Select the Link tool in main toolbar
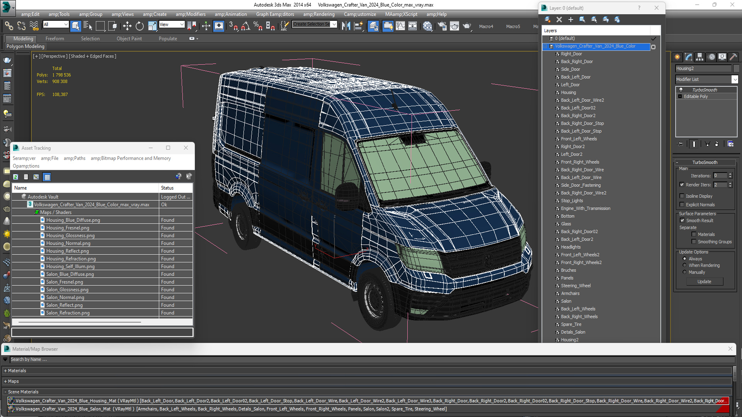 (9, 26)
